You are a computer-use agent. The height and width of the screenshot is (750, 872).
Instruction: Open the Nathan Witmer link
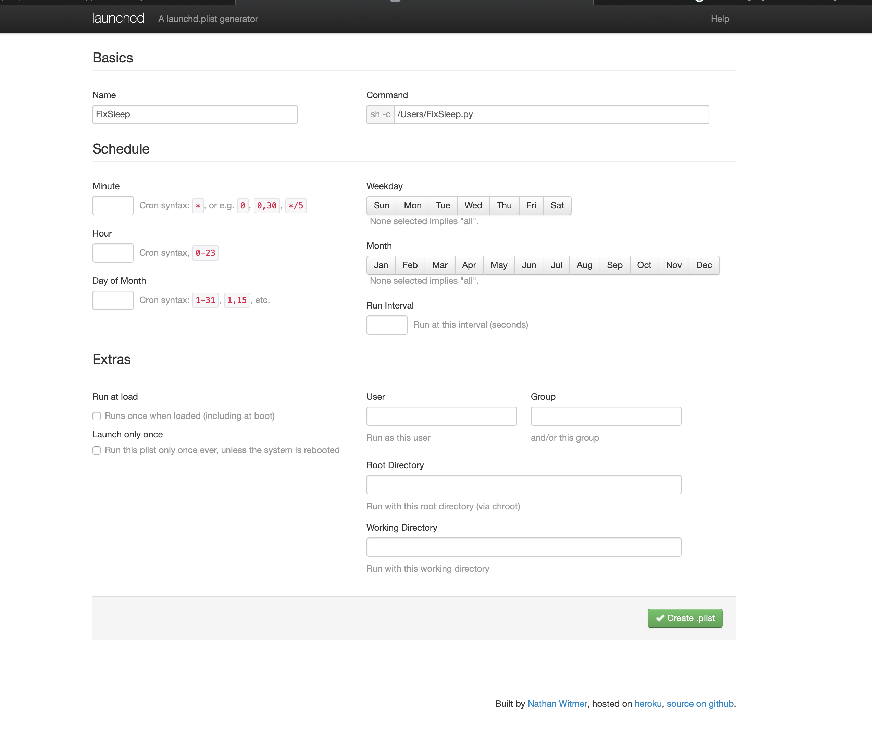click(x=557, y=704)
